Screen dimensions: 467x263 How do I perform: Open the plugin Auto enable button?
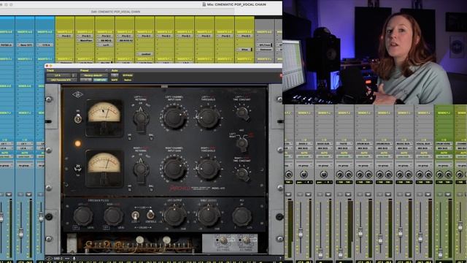[115, 75]
